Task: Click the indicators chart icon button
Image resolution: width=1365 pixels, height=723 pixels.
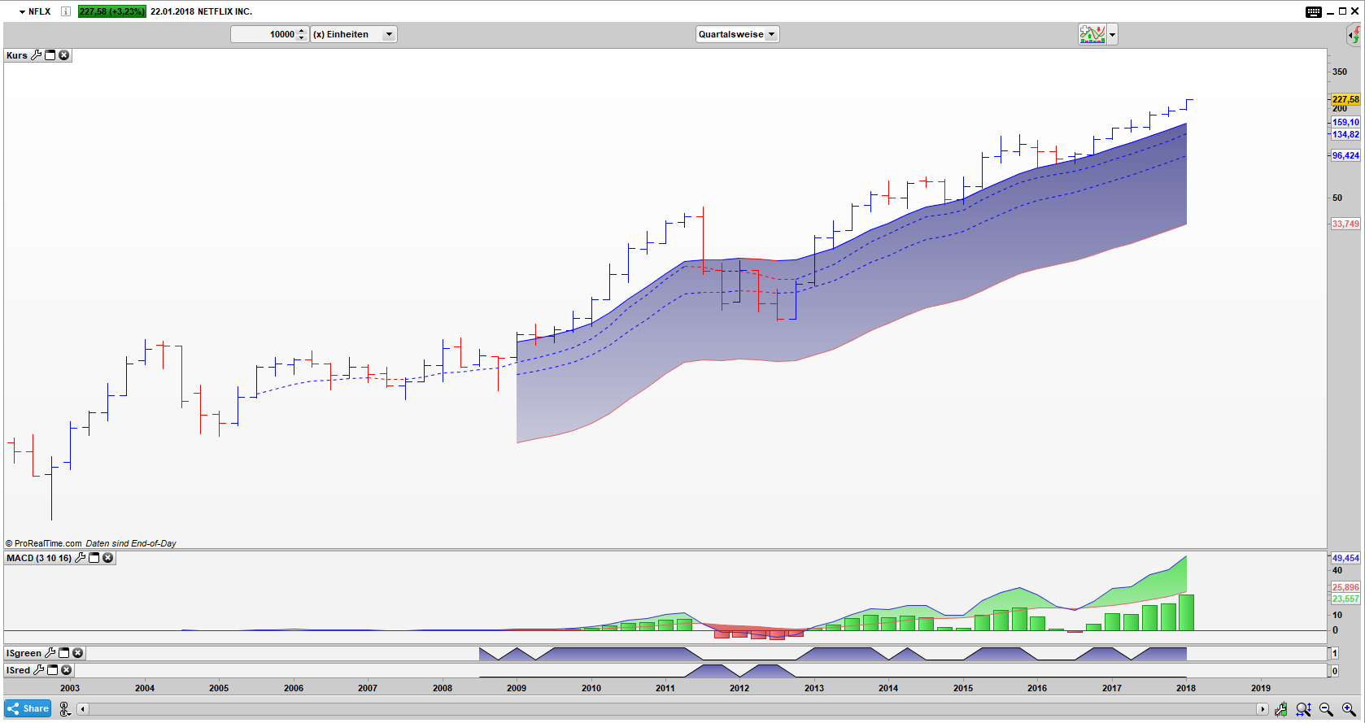Action: (1092, 34)
